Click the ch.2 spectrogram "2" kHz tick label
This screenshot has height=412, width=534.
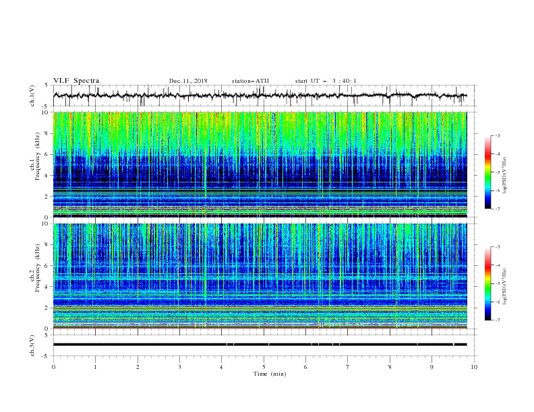point(47,308)
